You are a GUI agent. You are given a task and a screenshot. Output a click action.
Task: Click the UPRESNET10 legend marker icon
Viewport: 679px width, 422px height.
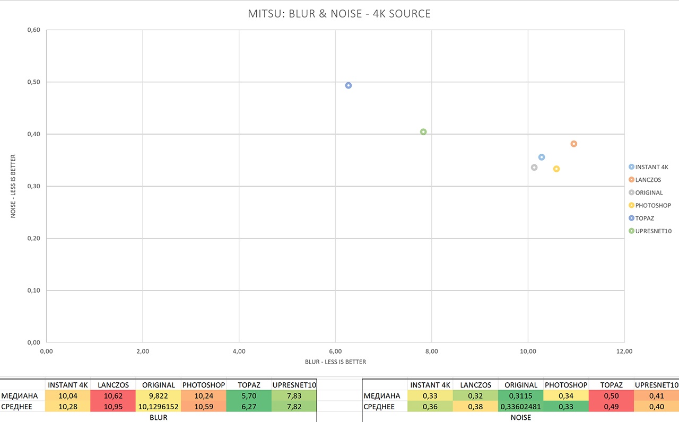pyautogui.click(x=631, y=231)
